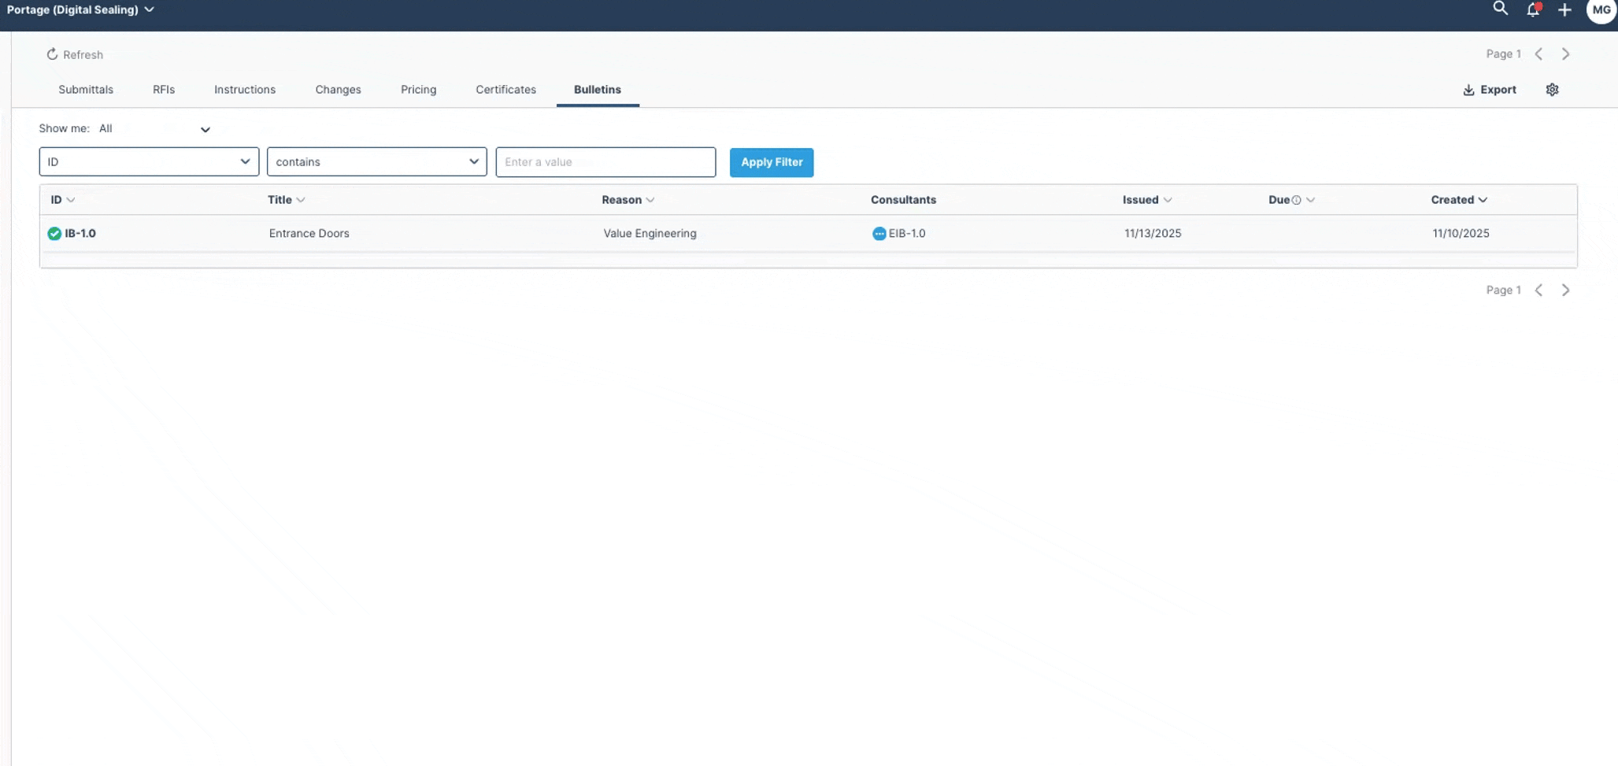Expand the Portage (Digital Sealing) project dropdown

(x=80, y=9)
